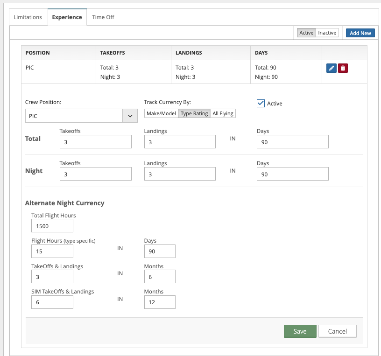Click the Total Flight Hours 1500 field
381x356 pixels.
pos(52,226)
